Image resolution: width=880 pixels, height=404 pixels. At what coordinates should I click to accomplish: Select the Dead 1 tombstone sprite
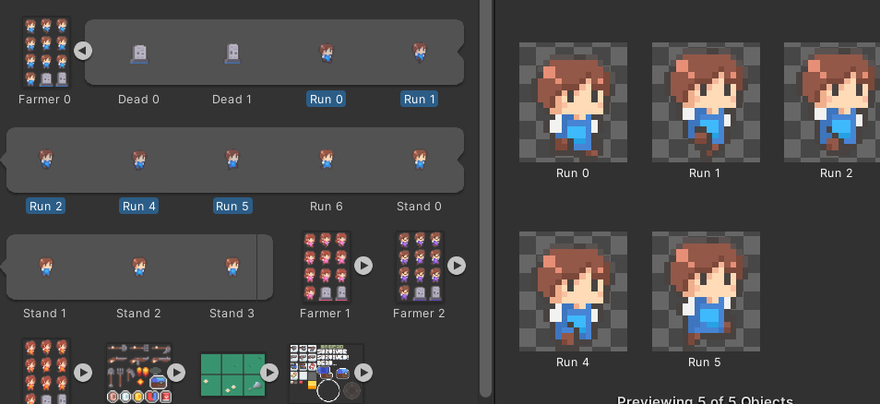pos(232,54)
